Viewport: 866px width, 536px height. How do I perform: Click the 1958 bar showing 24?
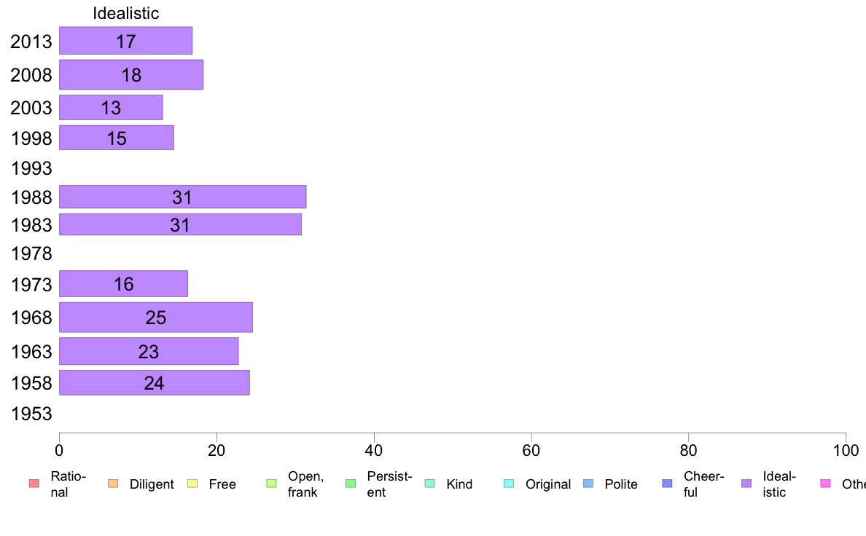click(155, 382)
